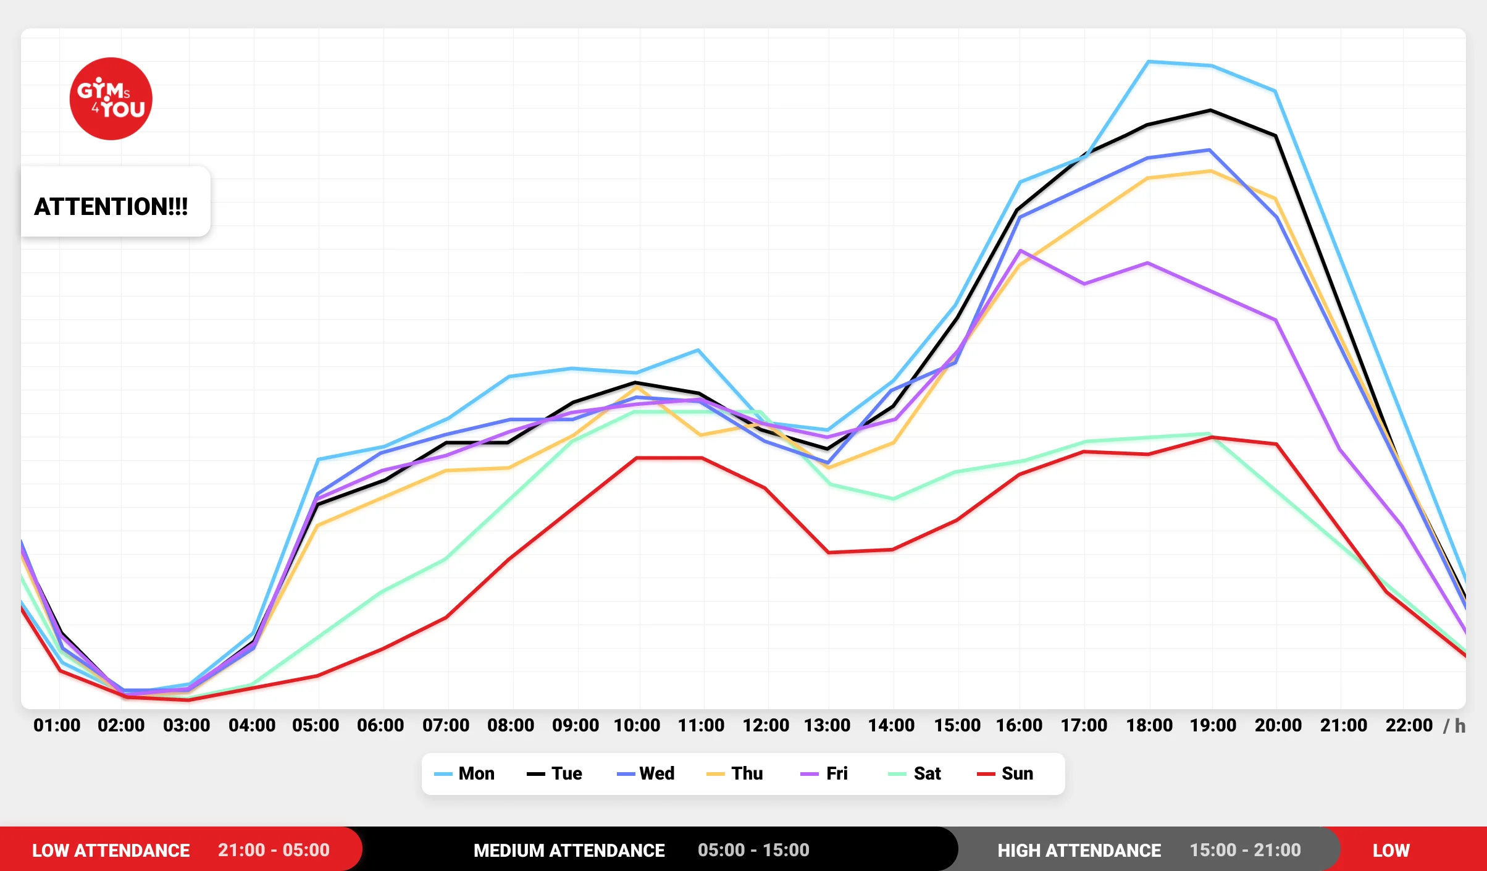Click the 05:00 label on time axis
The image size is (1487, 871).
316,725
